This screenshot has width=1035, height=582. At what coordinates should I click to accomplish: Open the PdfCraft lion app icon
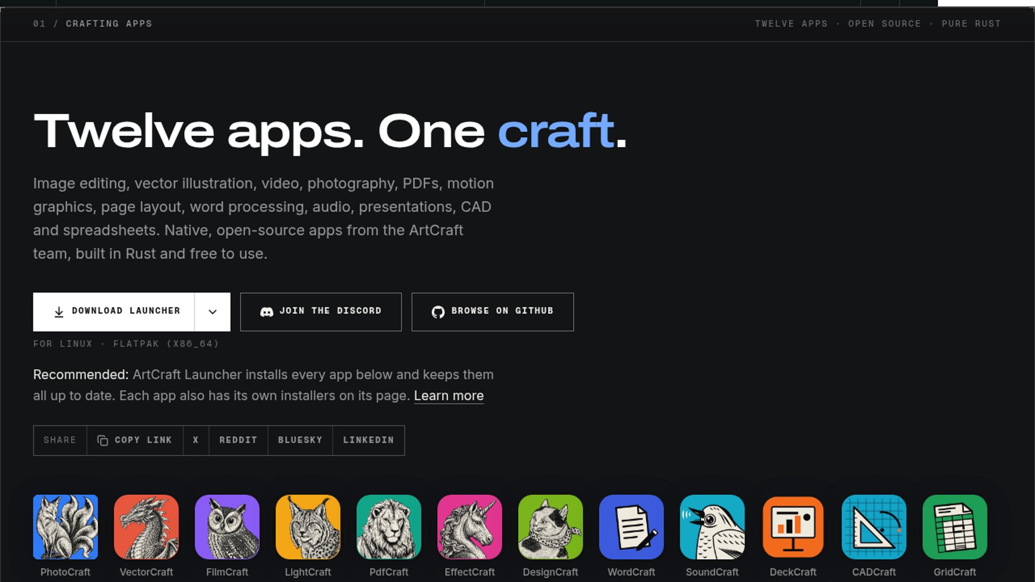[389, 527]
